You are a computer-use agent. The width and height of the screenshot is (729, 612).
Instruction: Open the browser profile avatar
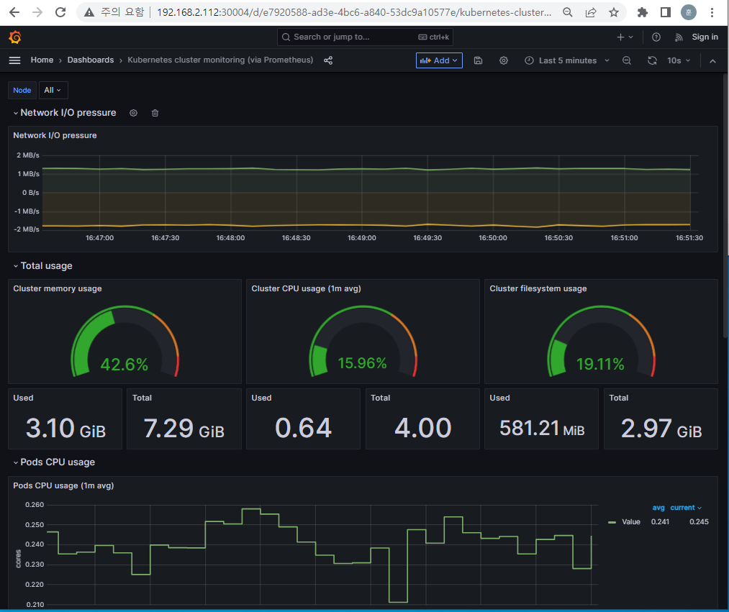tap(689, 12)
